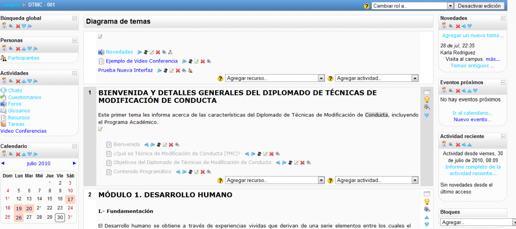
Task: Toggle visibility eye for the Bienvenida resource
Action: pos(177,144)
